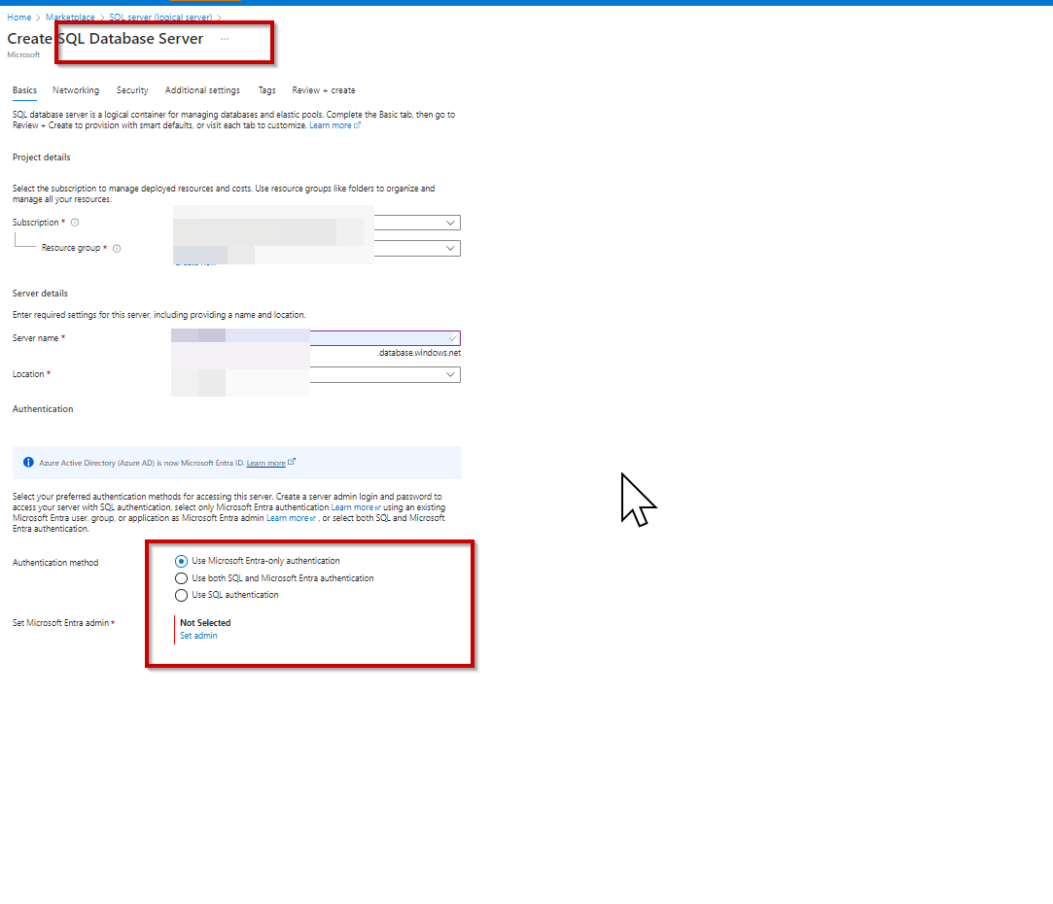Image resolution: width=1053 pixels, height=904 pixels.
Task: Click the blue info icon in Entra ID banner
Action: (28, 462)
